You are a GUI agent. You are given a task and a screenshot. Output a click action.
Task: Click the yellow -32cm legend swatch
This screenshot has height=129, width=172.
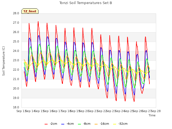point(114,124)
